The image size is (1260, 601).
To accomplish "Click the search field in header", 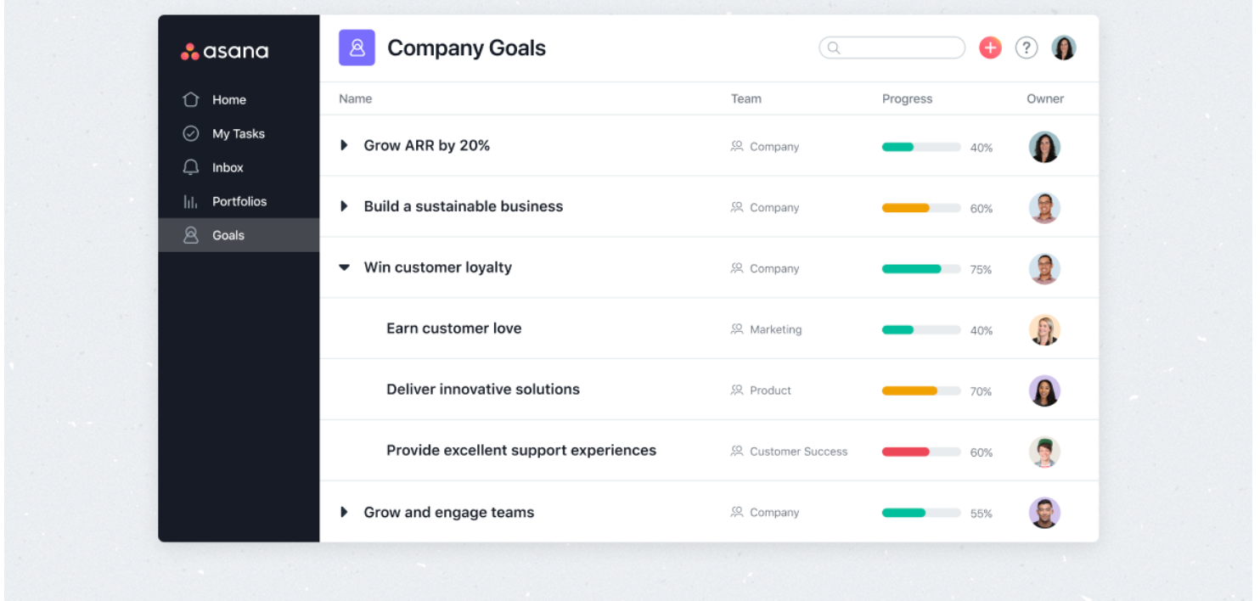I will pyautogui.click(x=892, y=48).
